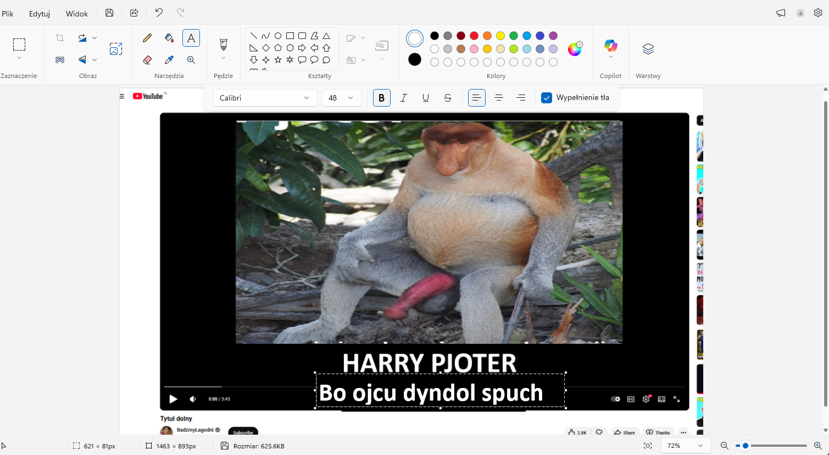The height and width of the screenshot is (455, 829).
Task: Toggle Strikethrough text formatting
Action: click(x=448, y=98)
